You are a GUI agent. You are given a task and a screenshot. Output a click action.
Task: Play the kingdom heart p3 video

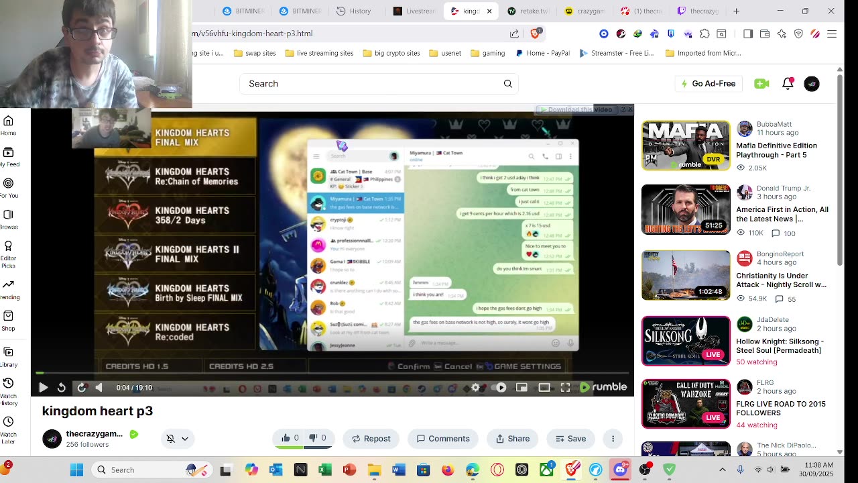pyautogui.click(x=43, y=387)
